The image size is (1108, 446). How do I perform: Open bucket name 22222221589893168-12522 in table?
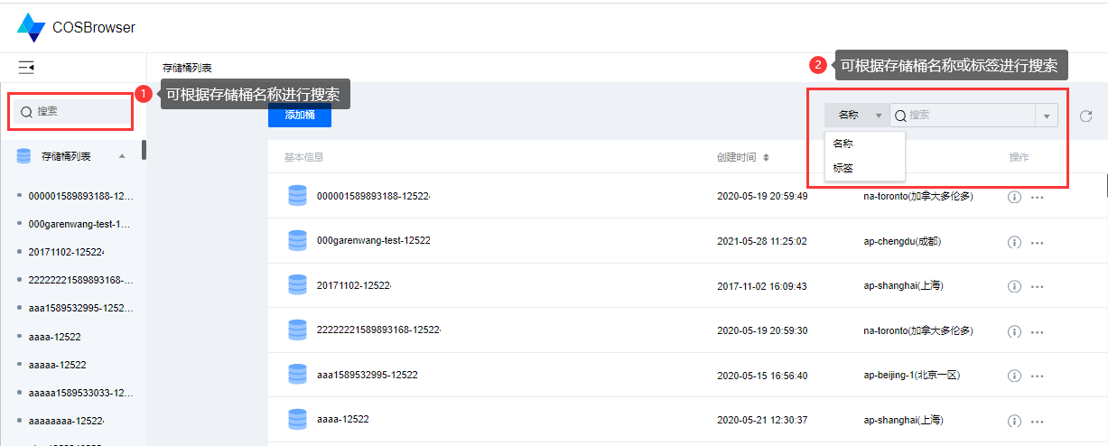pyautogui.click(x=378, y=330)
